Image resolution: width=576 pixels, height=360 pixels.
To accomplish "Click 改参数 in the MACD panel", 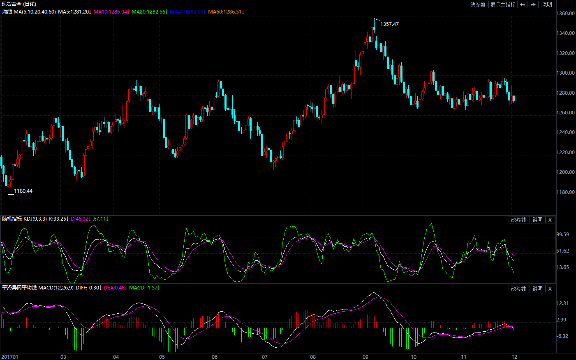I will (x=518, y=289).
